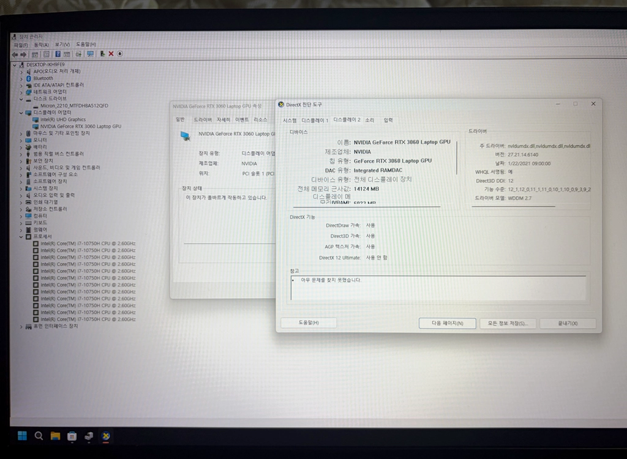Click the Forward arrow in Device Manager toolbar
The image size is (627, 459).
pos(24,54)
